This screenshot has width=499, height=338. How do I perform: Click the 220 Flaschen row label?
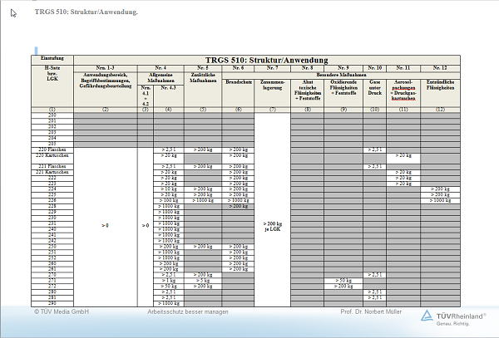(x=52, y=149)
